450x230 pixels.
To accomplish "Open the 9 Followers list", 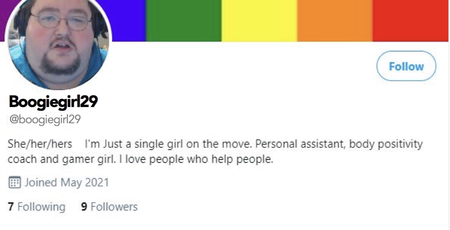I will point(109,207).
